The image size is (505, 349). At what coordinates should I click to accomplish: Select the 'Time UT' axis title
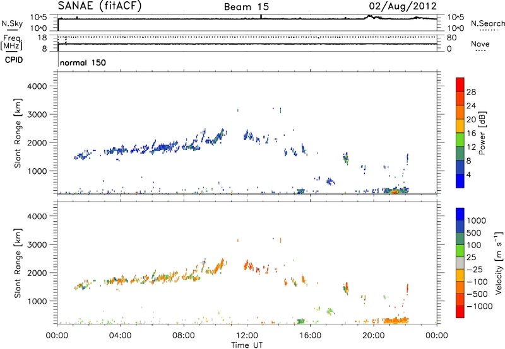click(247, 345)
